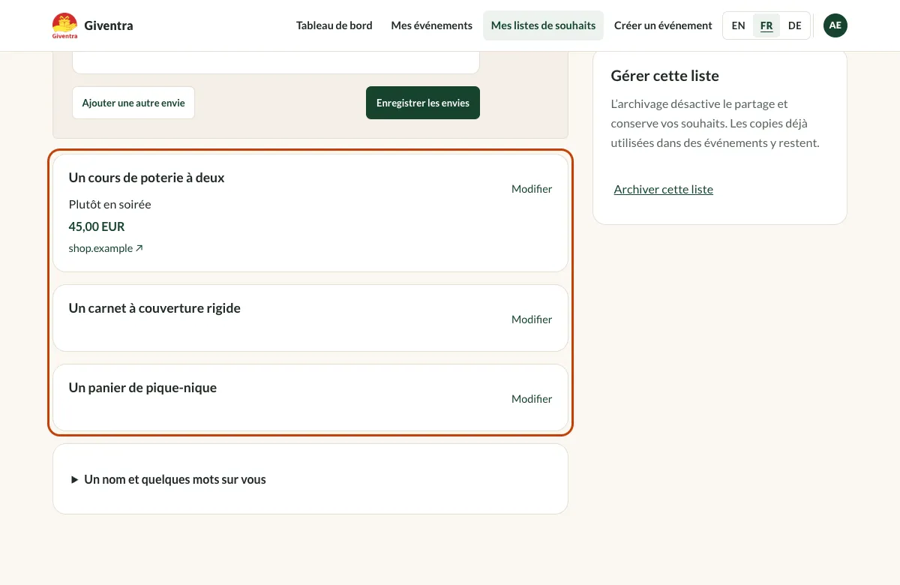The height and width of the screenshot is (585, 900).
Task: Select "Un cours de poterie à deux" title
Action: [147, 178]
